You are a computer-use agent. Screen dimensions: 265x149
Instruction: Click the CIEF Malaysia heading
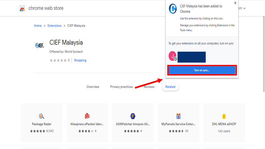click(66, 42)
